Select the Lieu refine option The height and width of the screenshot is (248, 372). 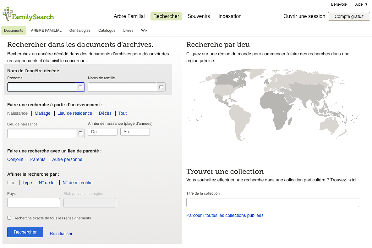pyautogui.click(x=11, y=183)
